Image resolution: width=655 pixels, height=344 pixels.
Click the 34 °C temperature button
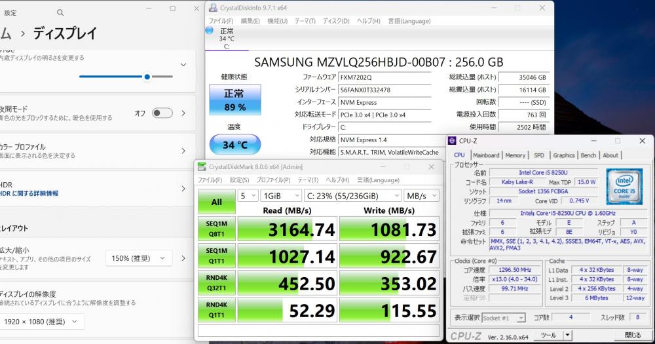[x=234, y=145]
